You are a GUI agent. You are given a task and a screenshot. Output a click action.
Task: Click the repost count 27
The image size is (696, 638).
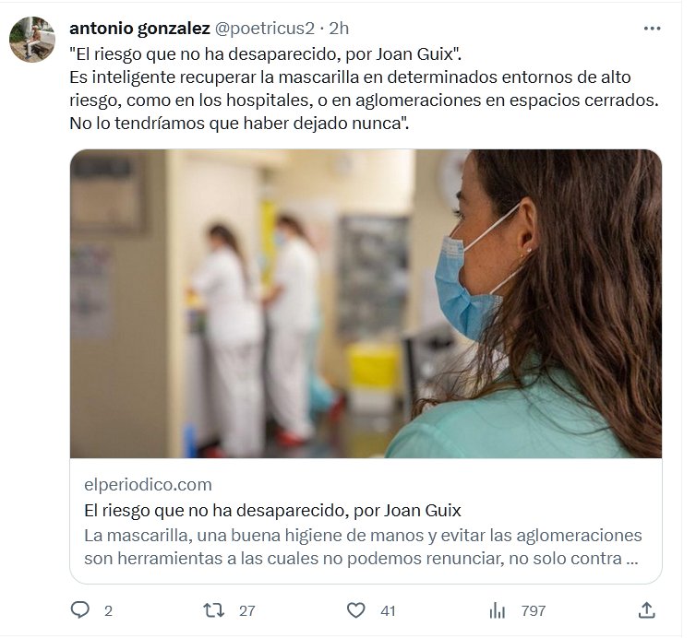pyautogui.click(x=246, y=611)
